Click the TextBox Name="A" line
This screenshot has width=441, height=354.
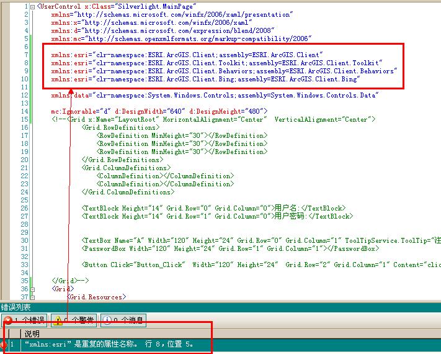[261, 240]
